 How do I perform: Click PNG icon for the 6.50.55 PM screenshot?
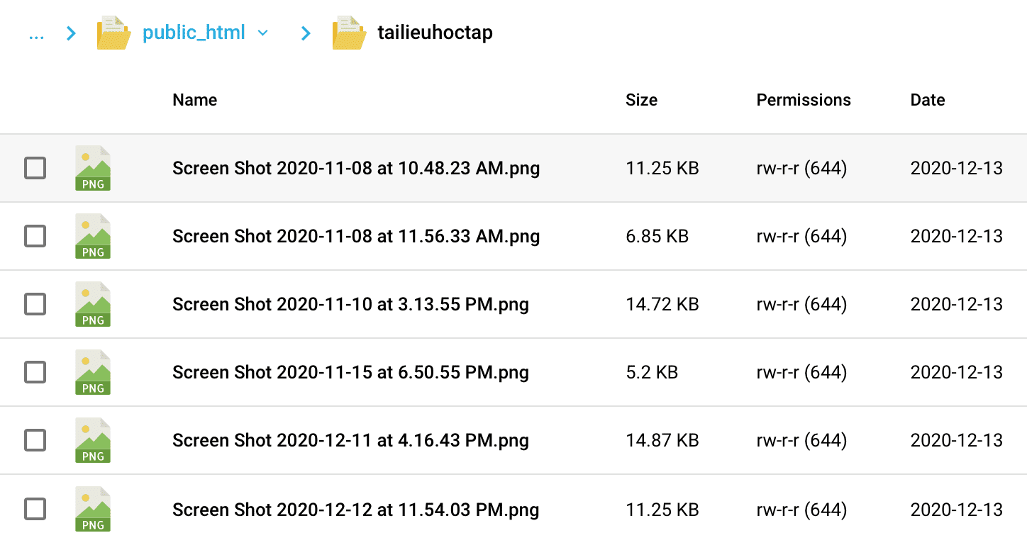93,373
